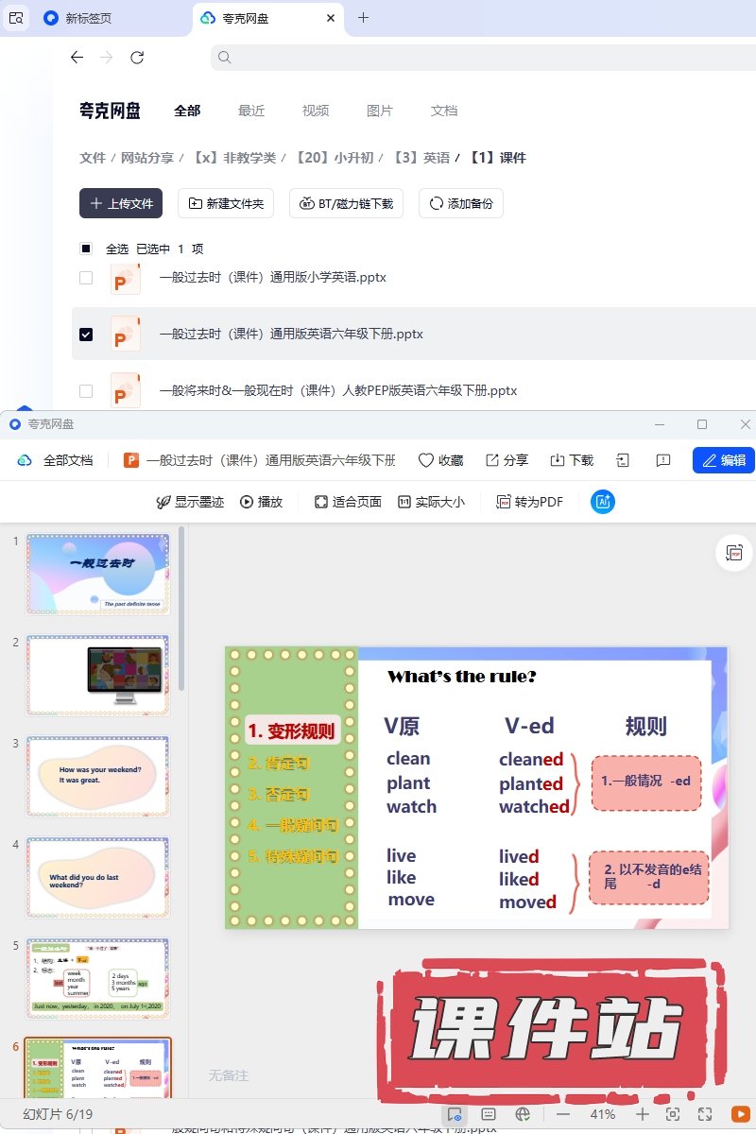The image size is (756, 1134).
Task: Click the 上传文件 upload button
Action: tap(121, 203)
